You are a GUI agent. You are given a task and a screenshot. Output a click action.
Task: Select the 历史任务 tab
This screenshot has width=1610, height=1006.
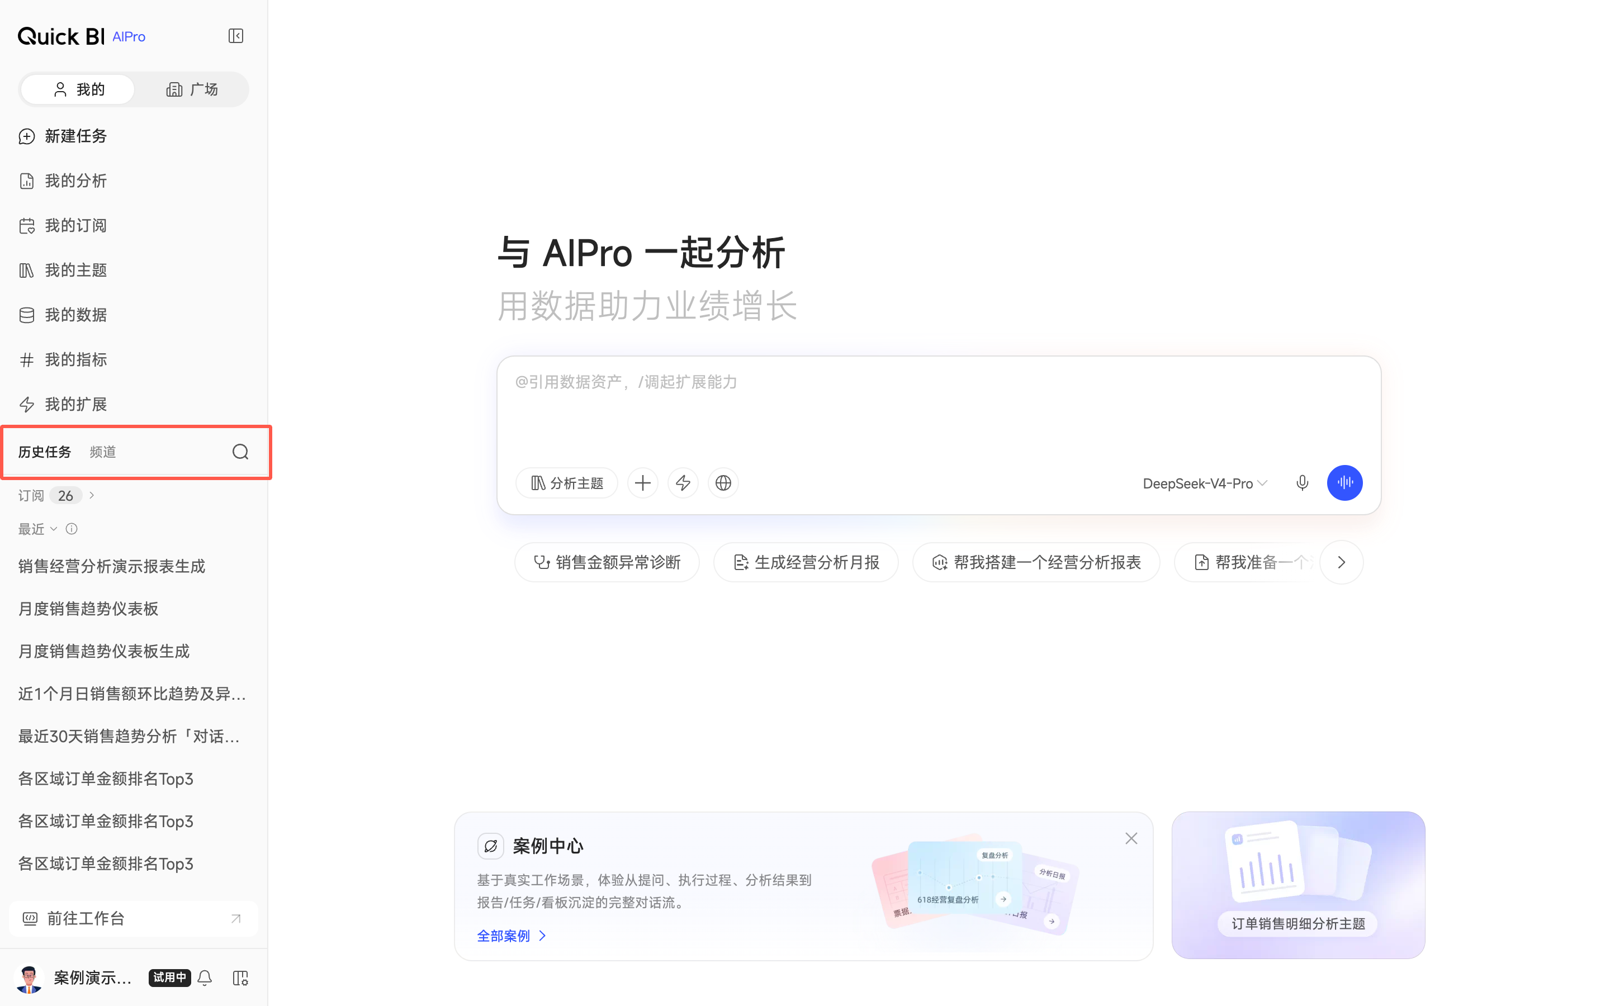pos(45,453)
